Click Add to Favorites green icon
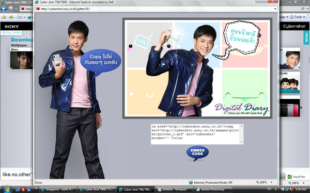Image resolution: width=310 pixels, height=193 pixels. (x=11, y=17)
